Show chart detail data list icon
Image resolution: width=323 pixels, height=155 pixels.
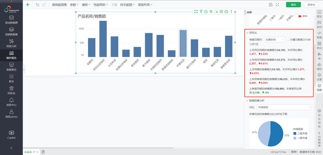coord(221,12)
